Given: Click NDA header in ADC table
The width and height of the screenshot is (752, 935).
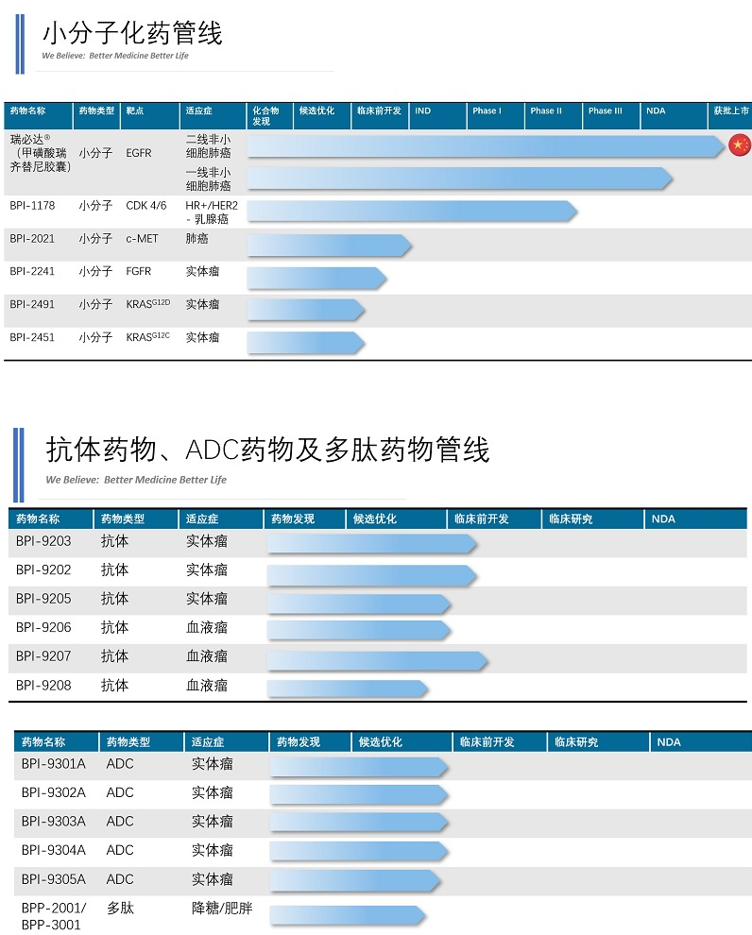Looking at the screenshot, I should pyautogui.click(x=669, y=741).
